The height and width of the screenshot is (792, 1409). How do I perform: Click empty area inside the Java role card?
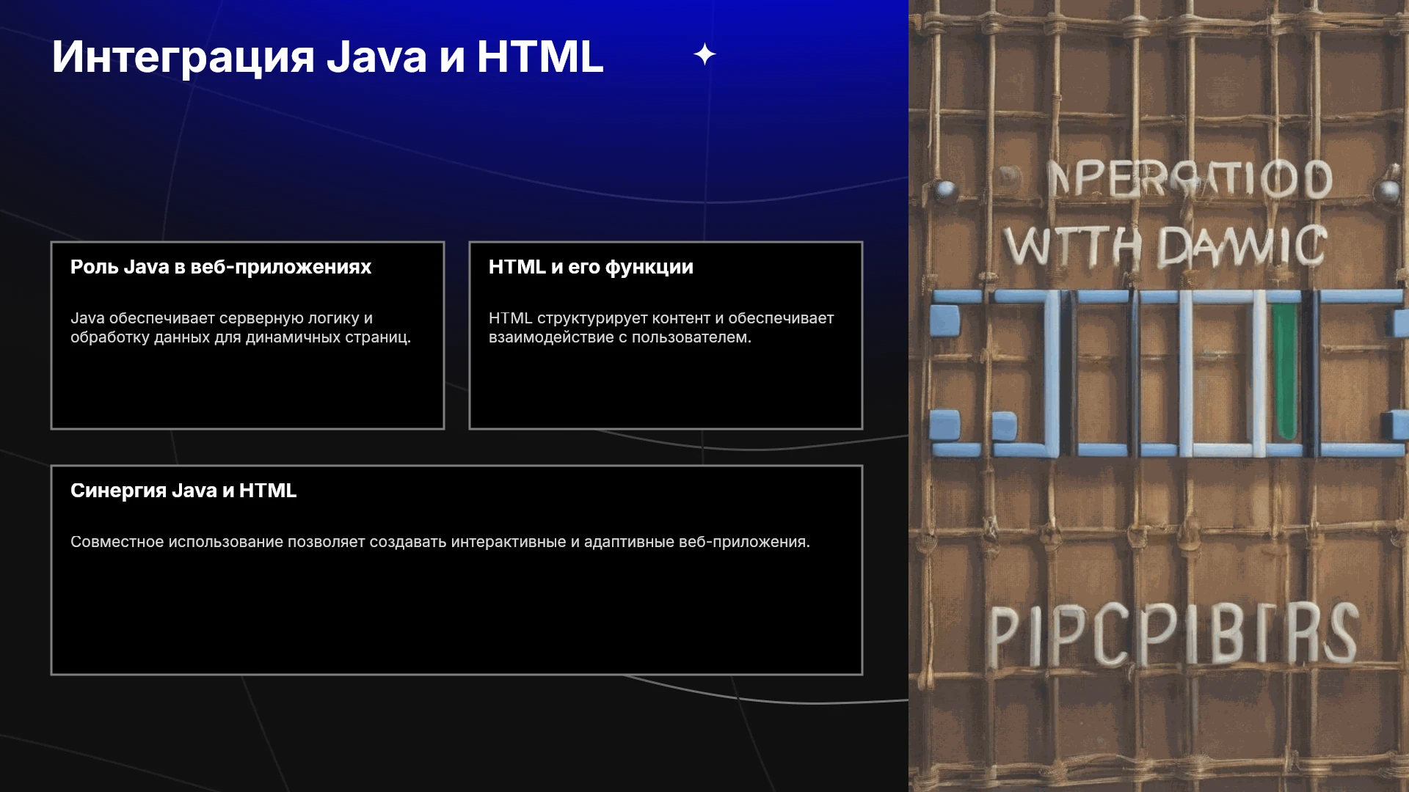[x=247, y=389]
